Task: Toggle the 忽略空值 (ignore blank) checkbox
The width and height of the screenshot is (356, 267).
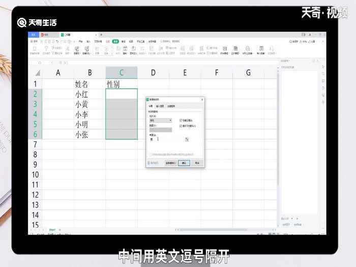Action: 181,121
